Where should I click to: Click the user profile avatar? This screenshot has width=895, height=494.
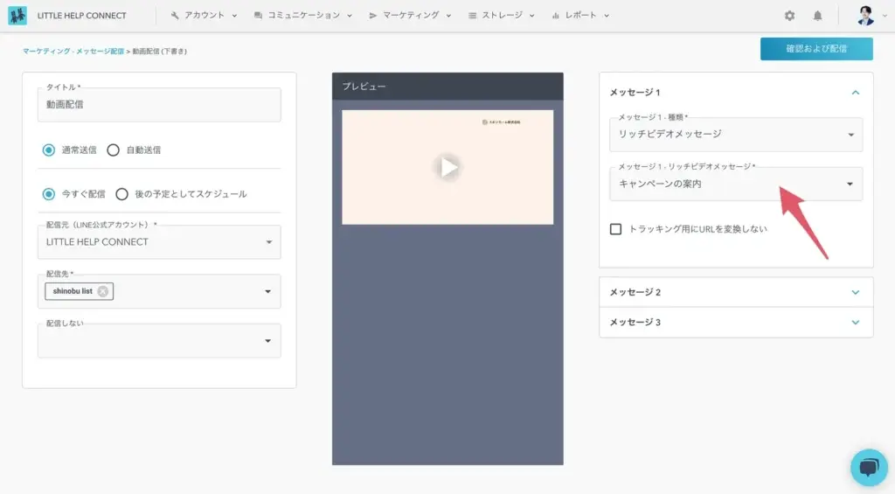coord(865,16)
